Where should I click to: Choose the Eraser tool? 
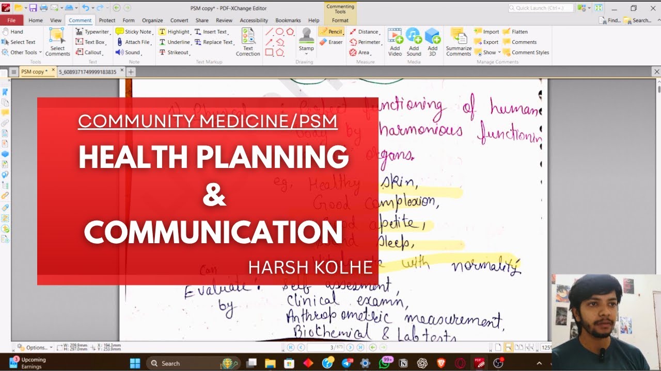[x=331, y=42]
